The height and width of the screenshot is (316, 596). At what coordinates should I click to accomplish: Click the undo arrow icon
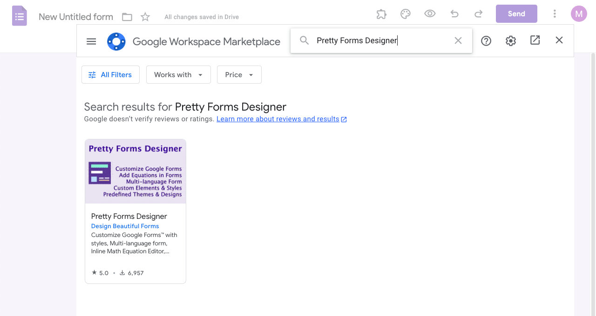tap(454, 14)
